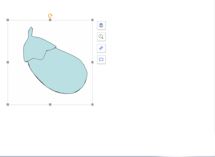The image size is (215, 157).
Task: Click the picture frame border icon
Action: point(101,59)
